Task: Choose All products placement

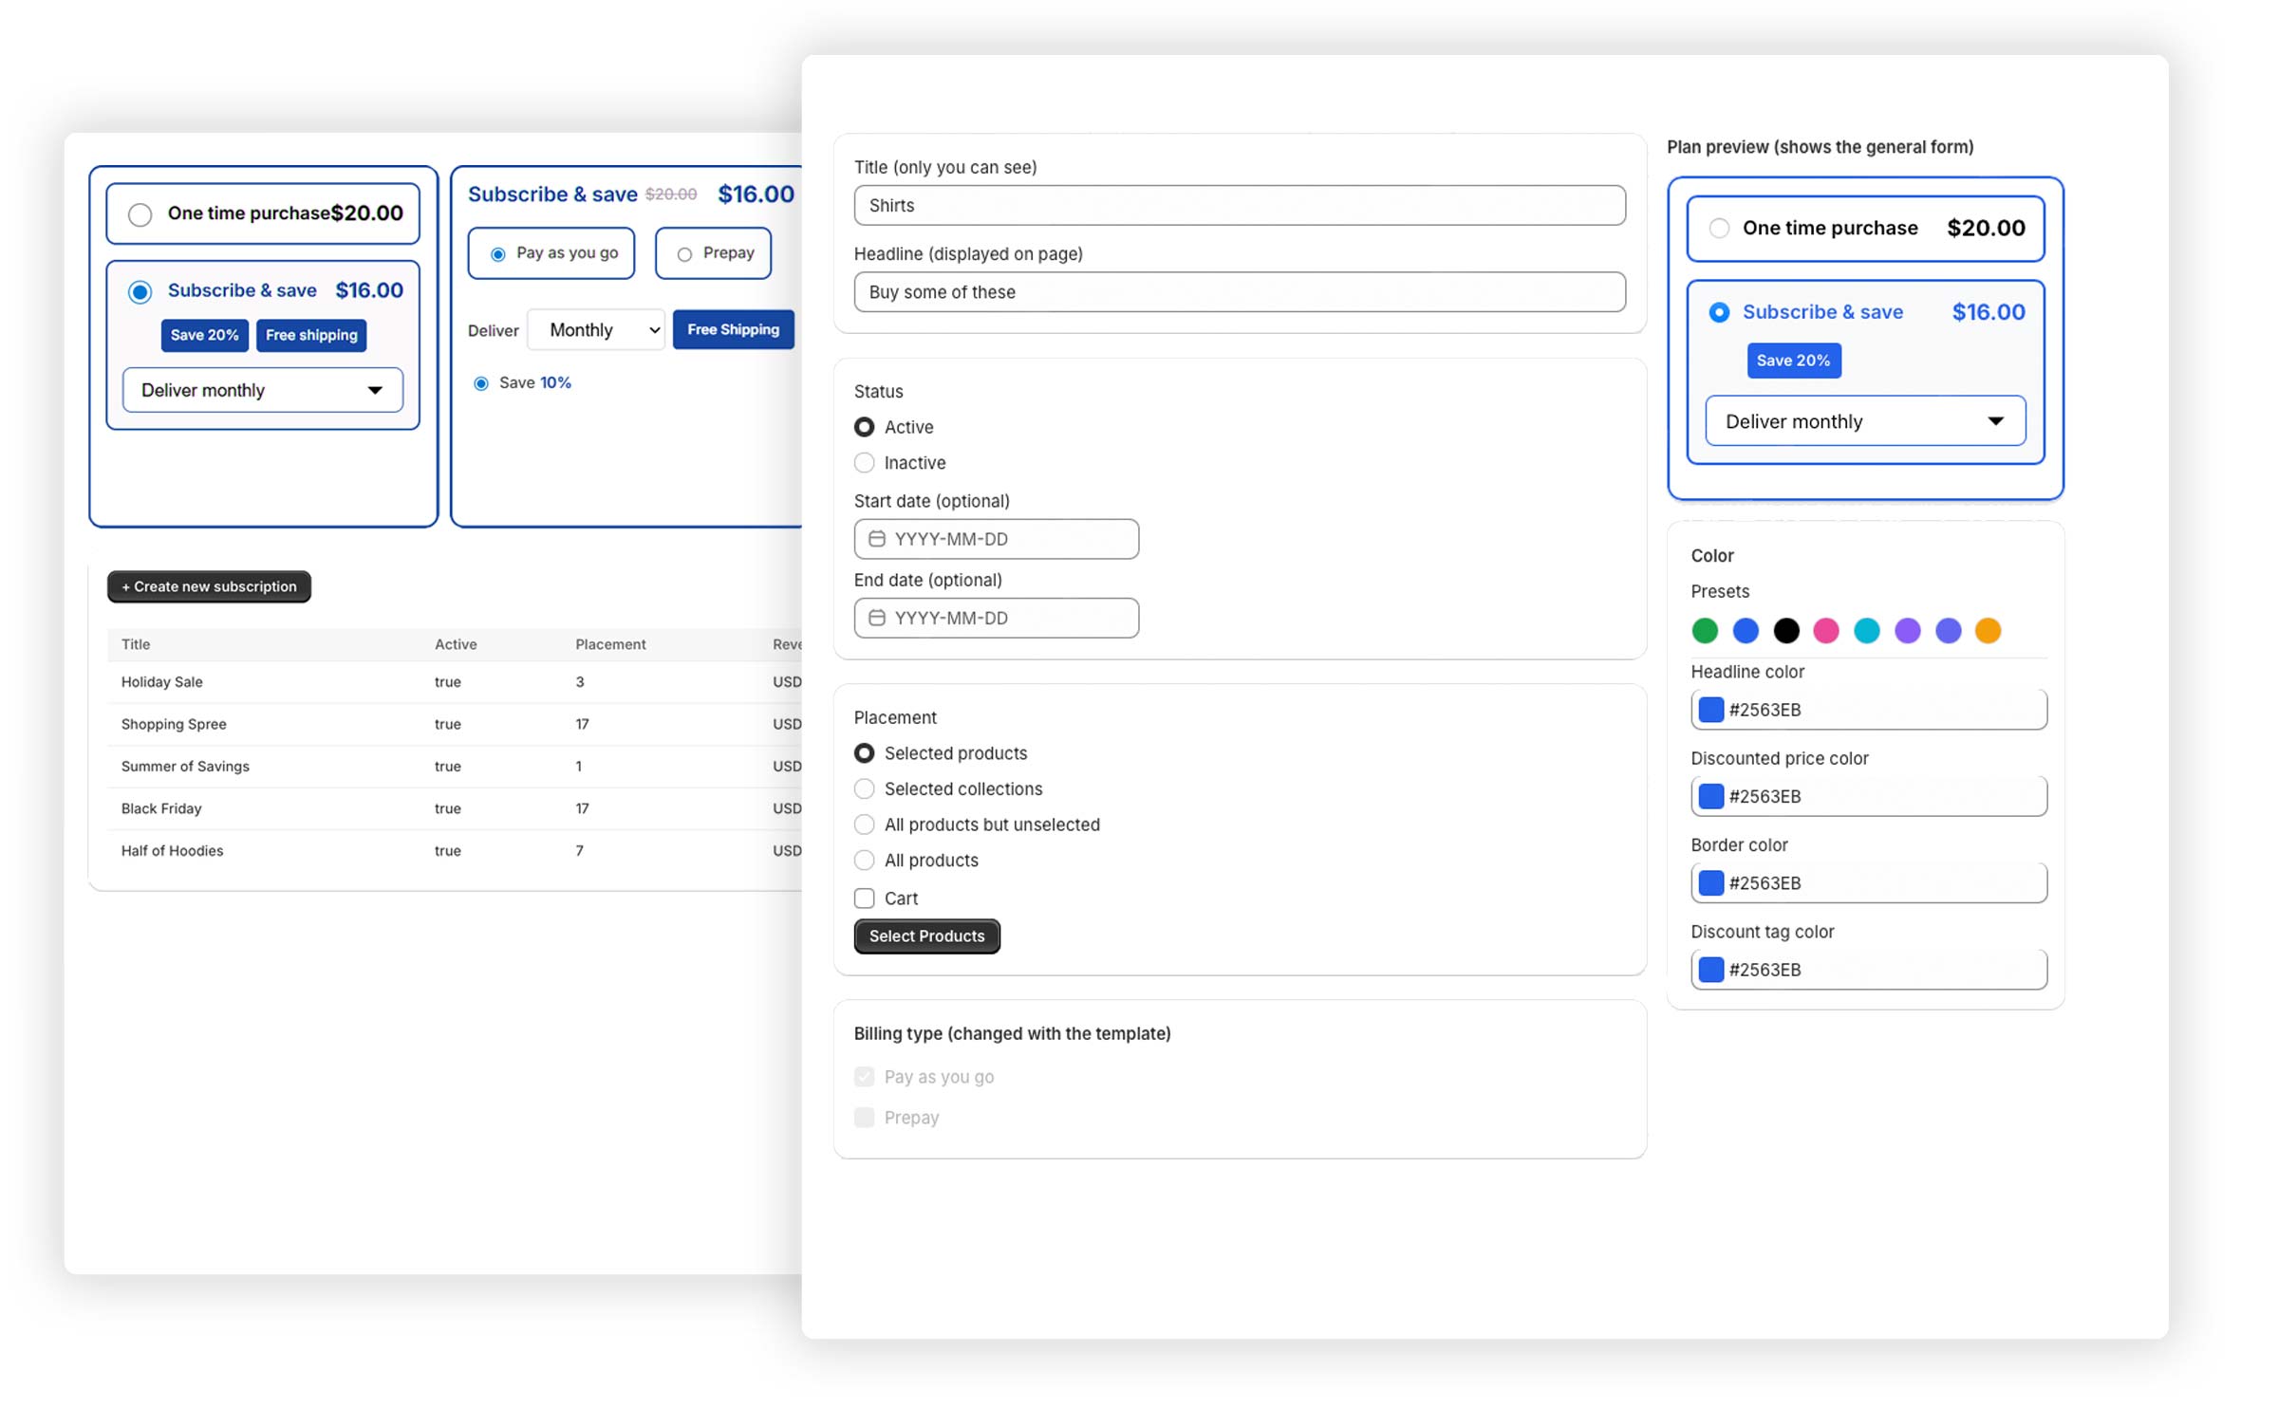Action: [864, 861]
